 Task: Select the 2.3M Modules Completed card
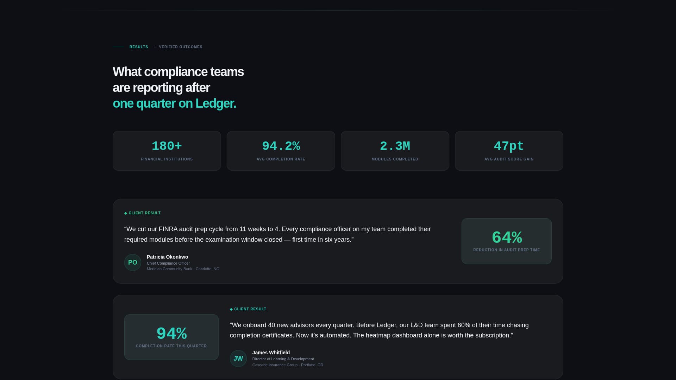click(395, 151)
